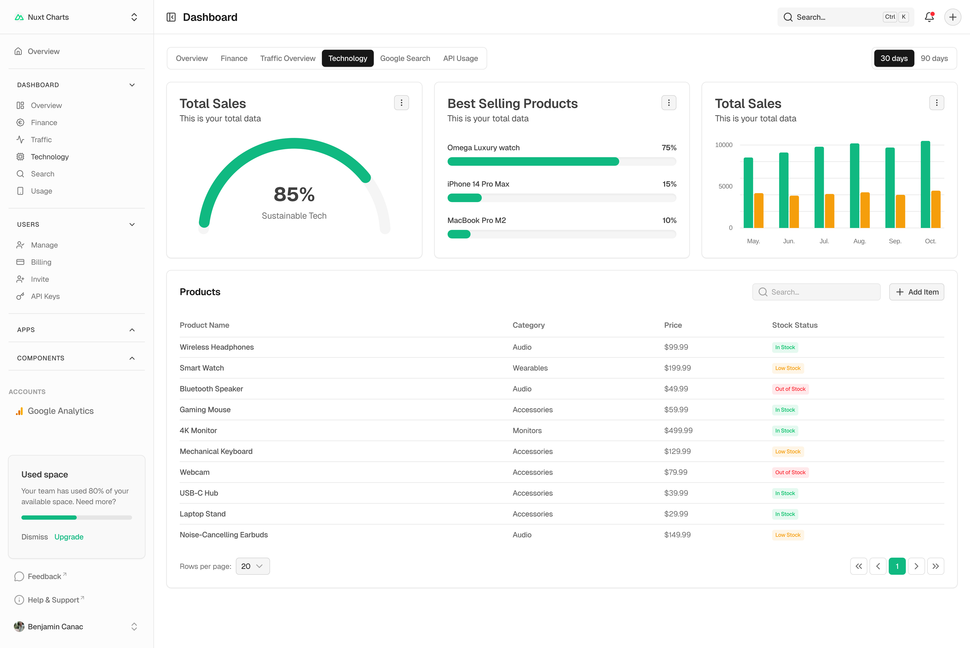Viewport: 970px width, 648px height.
Task: Switch to the Google Search tab
Action: click(x=405, y=58)
